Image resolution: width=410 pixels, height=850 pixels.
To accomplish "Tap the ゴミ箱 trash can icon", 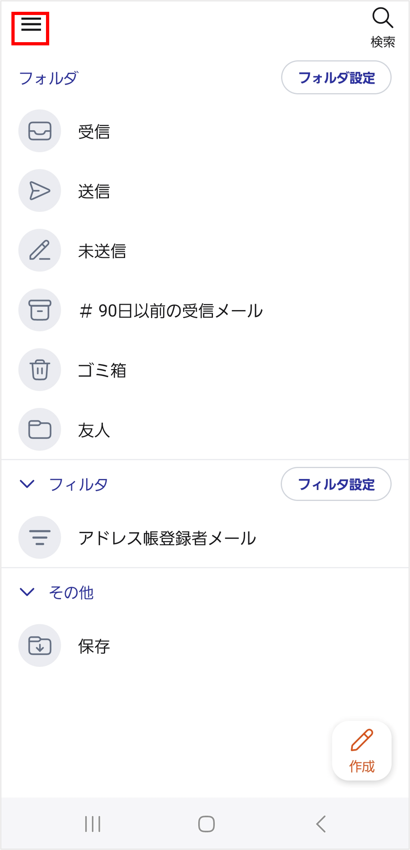I will click(40, 369).
